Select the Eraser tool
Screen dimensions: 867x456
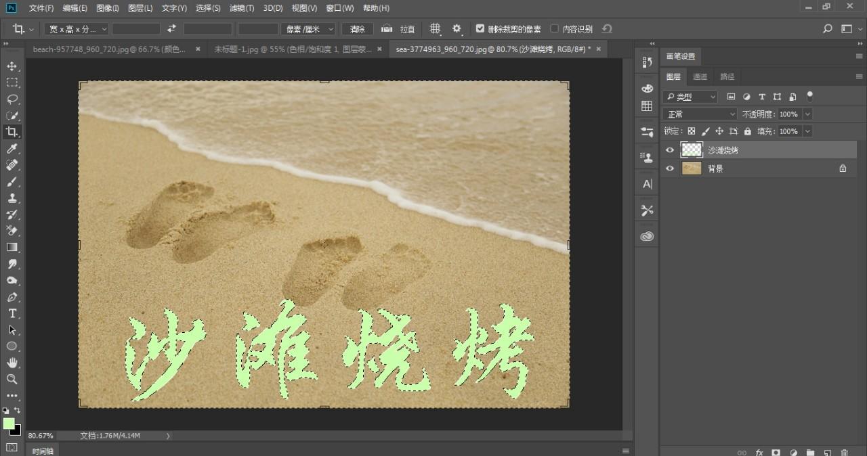coord(12,231)
